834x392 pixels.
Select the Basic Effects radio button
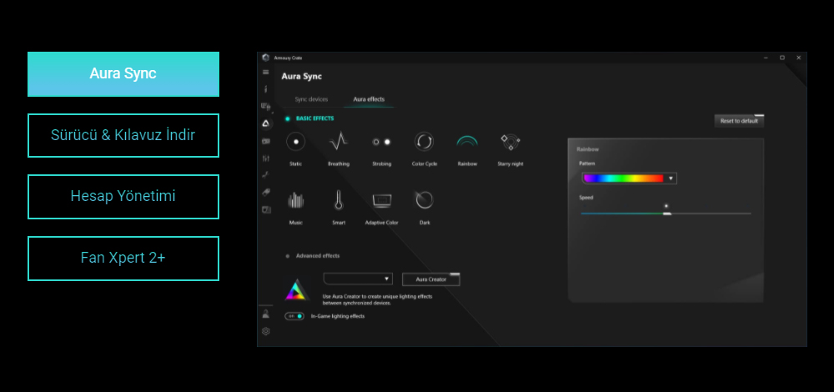[x=288, y=118]
